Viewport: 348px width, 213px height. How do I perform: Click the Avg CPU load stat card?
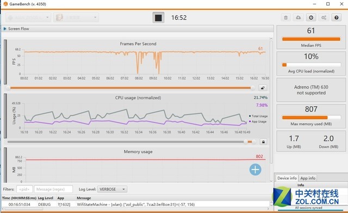(311, 64)
